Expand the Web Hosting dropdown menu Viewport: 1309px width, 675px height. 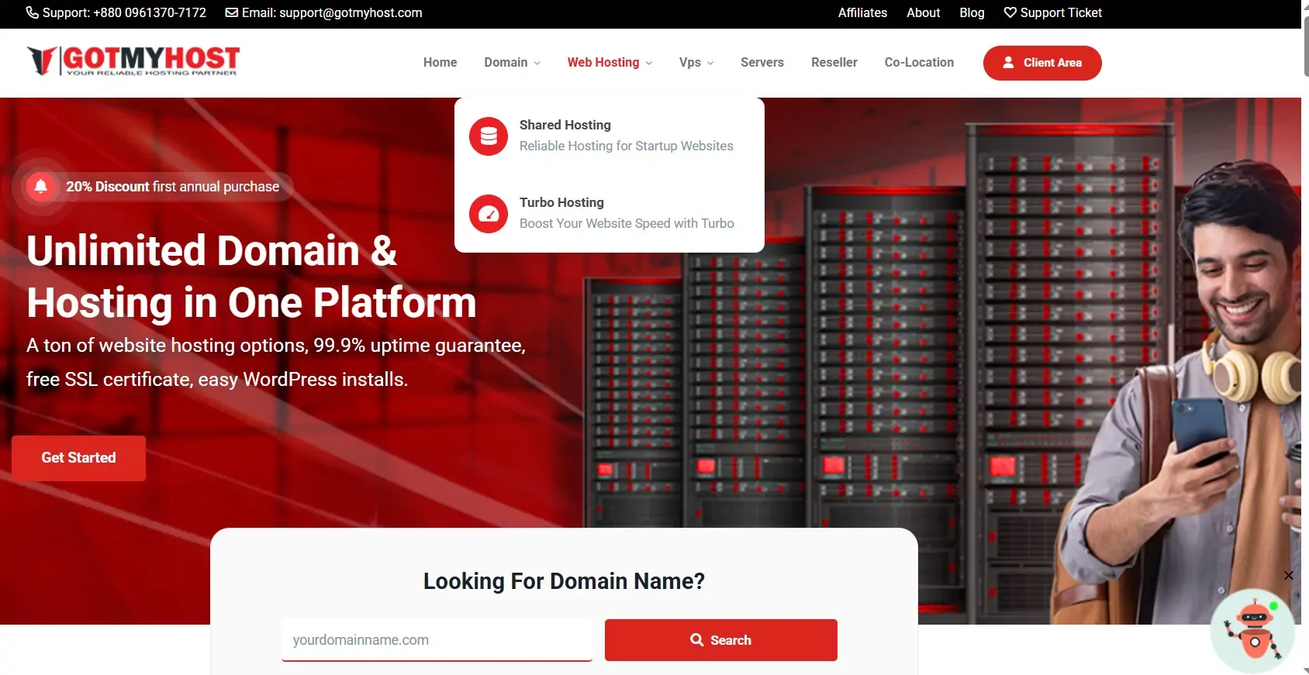[610, 63]
